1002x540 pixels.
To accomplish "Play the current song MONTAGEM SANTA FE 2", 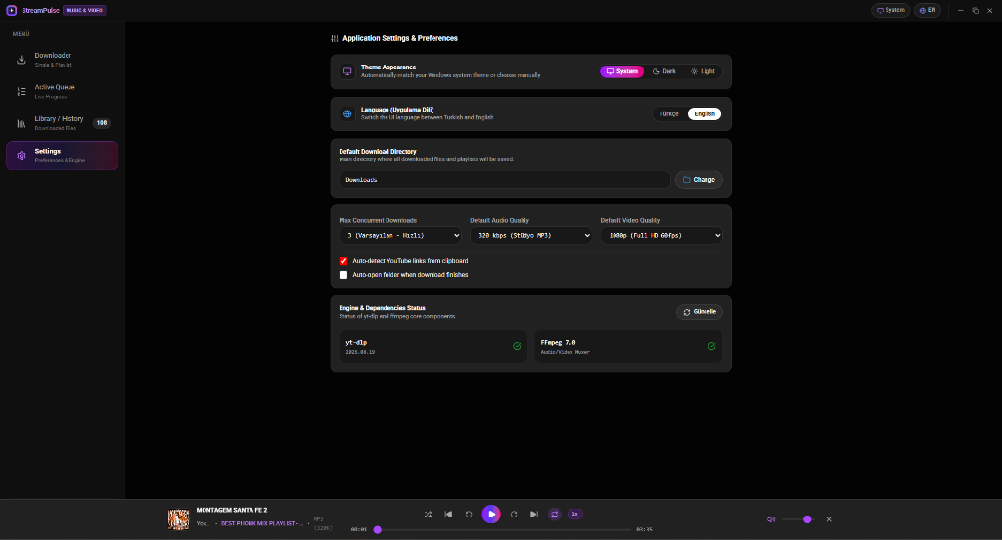I will (x=491, y=514).
